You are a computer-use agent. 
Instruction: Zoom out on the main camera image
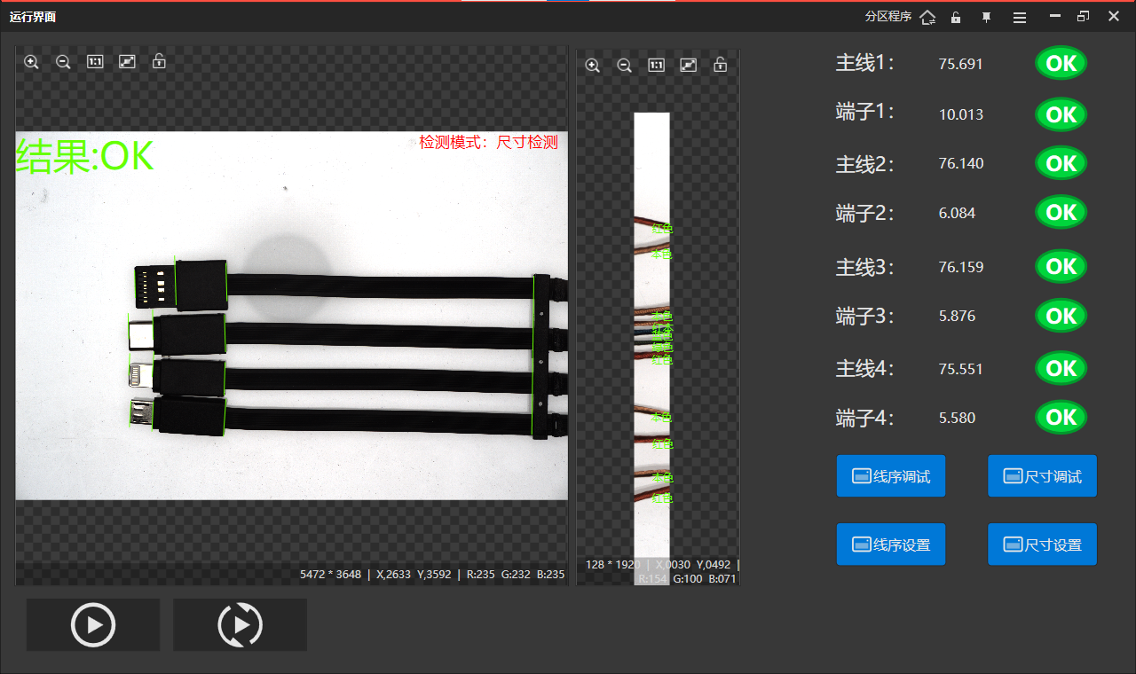click(63, 62)
